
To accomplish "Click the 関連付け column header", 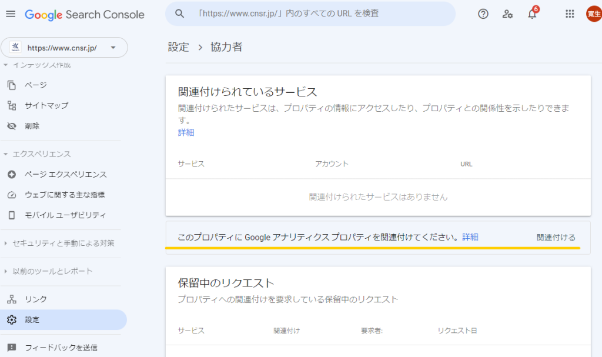I will point(287,331).
